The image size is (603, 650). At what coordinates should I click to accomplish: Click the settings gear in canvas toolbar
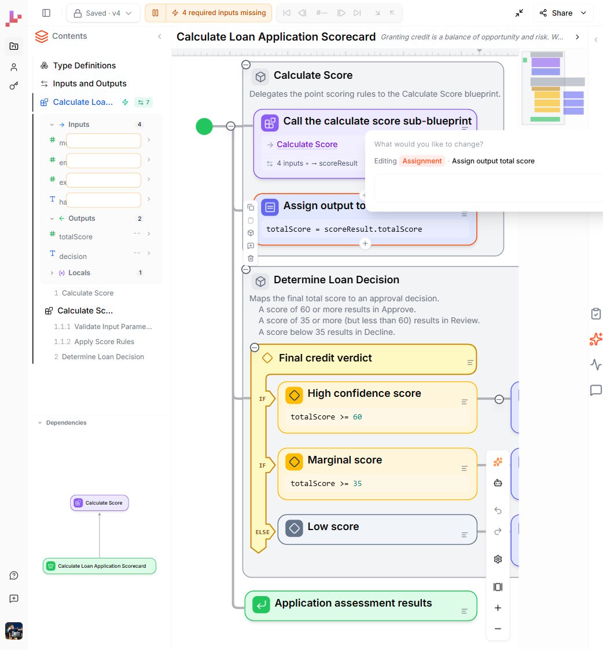coord(498,559)
